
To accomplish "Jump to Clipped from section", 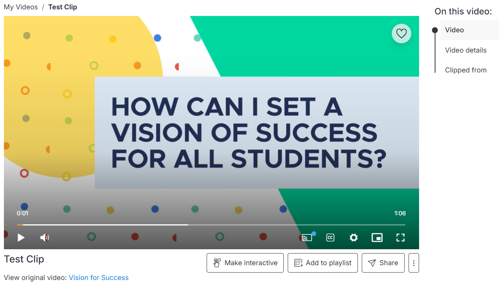I will point(465,70).
